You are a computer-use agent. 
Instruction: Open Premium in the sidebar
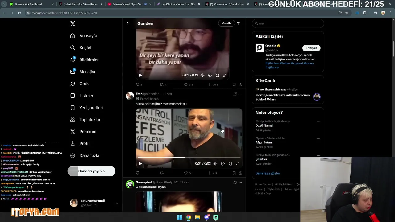83,132
